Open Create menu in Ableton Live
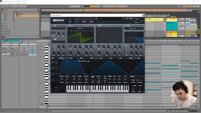The height and width of the screenshot is (113, 201). coord(9,3)
